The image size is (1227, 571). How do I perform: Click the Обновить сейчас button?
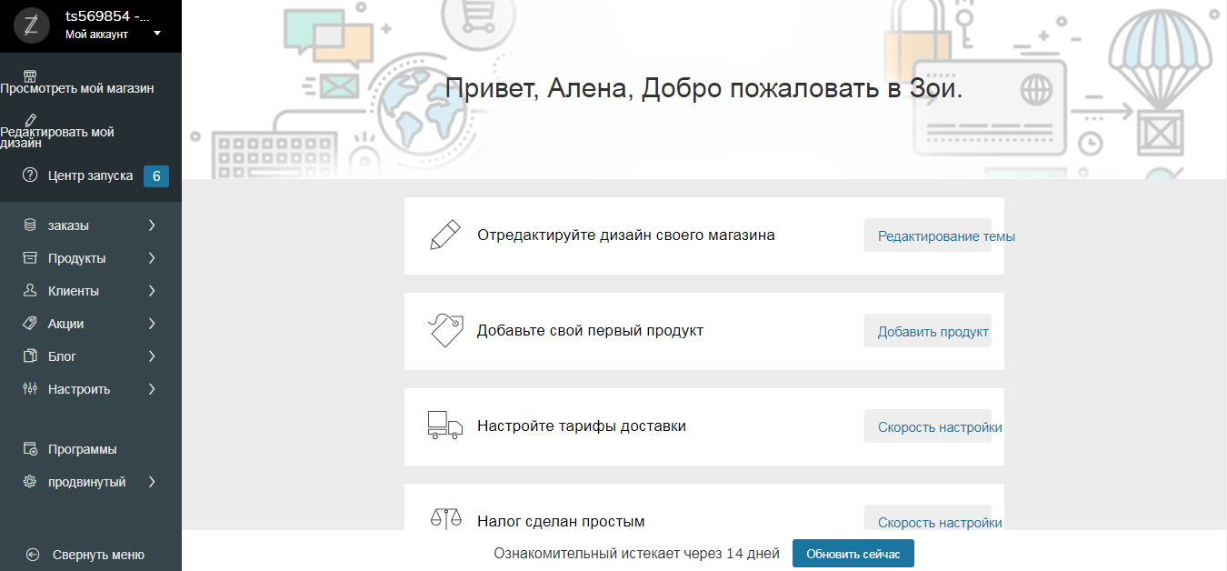point(853,554)
